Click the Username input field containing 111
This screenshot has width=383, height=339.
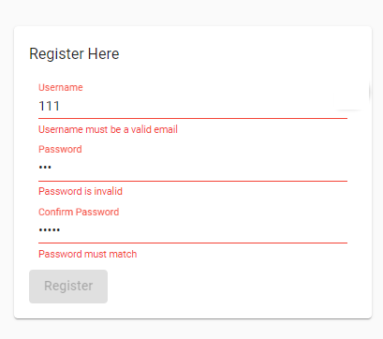click(193, 106)
